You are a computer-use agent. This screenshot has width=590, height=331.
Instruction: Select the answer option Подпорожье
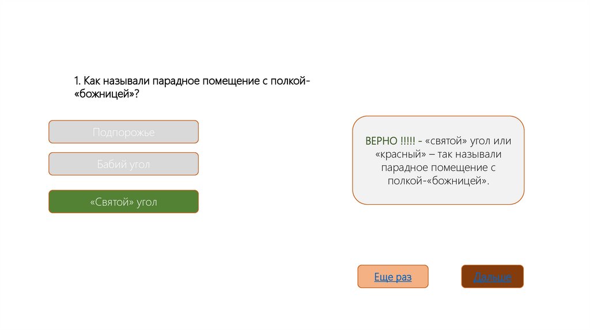coord(123,132)
